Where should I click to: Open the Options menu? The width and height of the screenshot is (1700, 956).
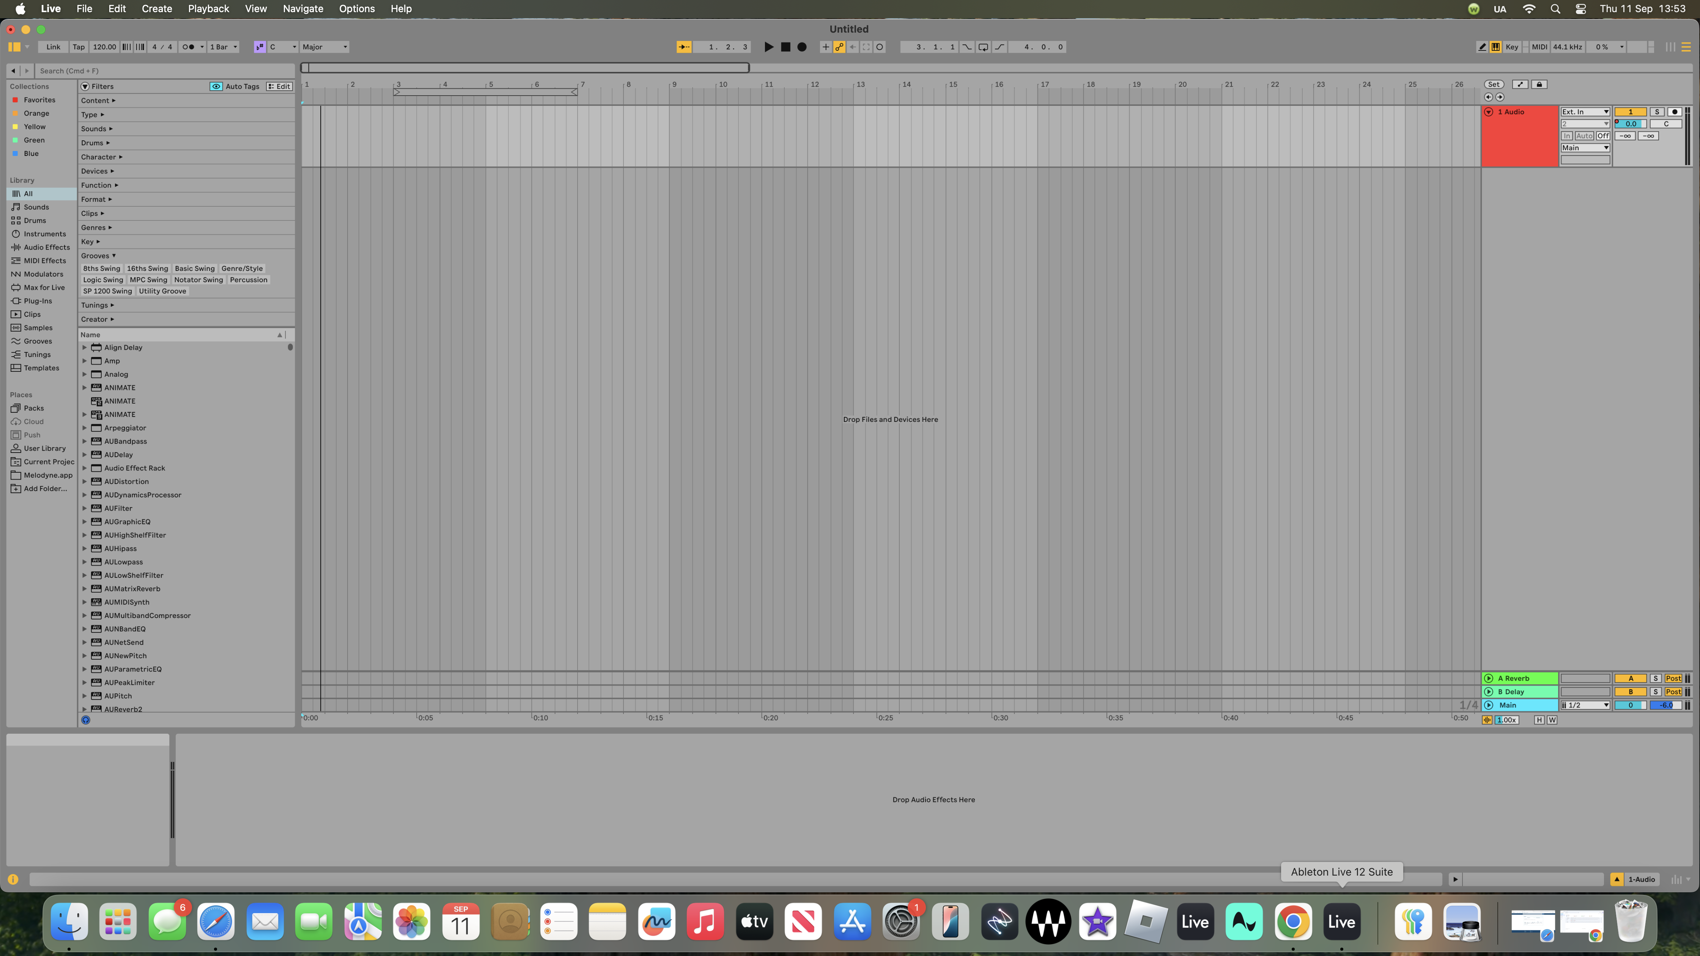tap(357, 9)
